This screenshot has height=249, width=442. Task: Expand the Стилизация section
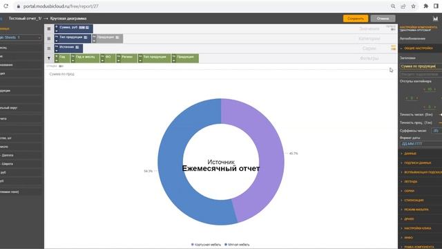(x=420, y=200)
